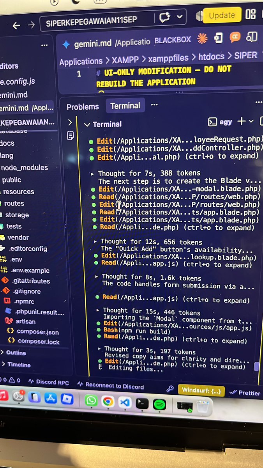Open the tests folder in explorer
Viewport: 263px width, 468px height.
click(14, 226)
